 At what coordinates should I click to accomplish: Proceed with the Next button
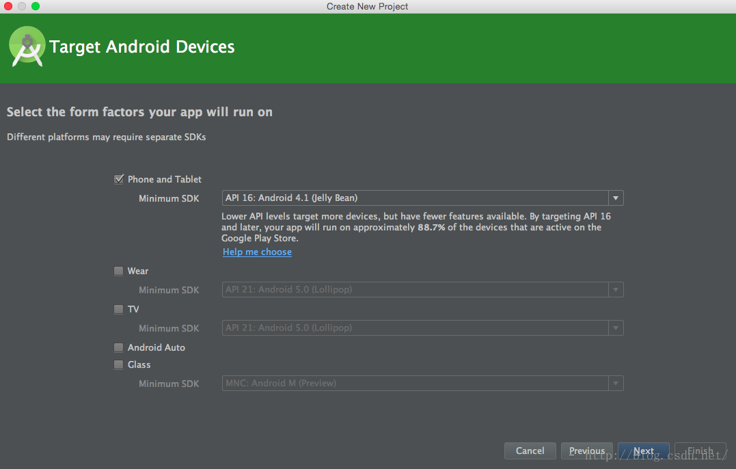pyautogui.click(x=643, y=451)
